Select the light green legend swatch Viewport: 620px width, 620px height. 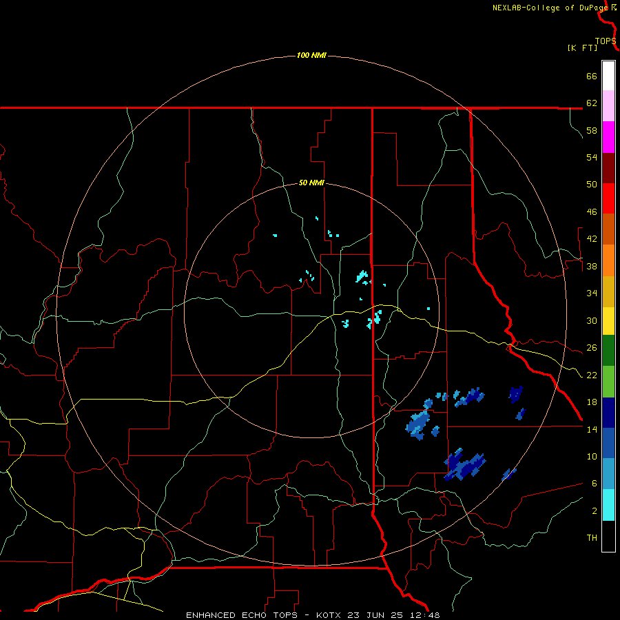click(608, 382)
